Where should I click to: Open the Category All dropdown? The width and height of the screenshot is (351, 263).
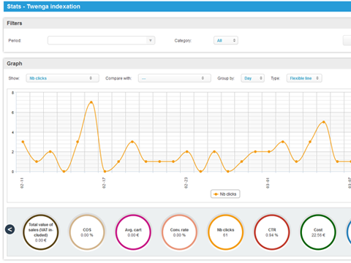click(x=226, y=40)
